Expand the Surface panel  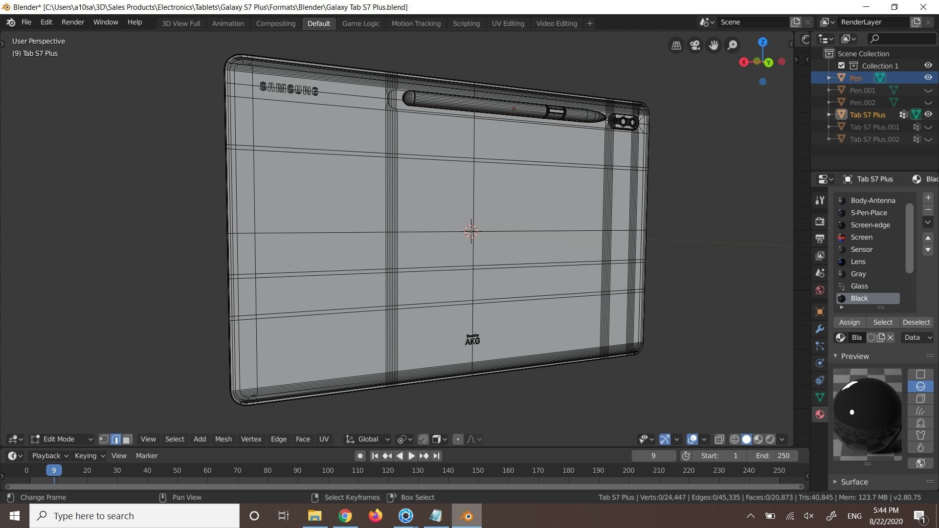click(854, 482)
